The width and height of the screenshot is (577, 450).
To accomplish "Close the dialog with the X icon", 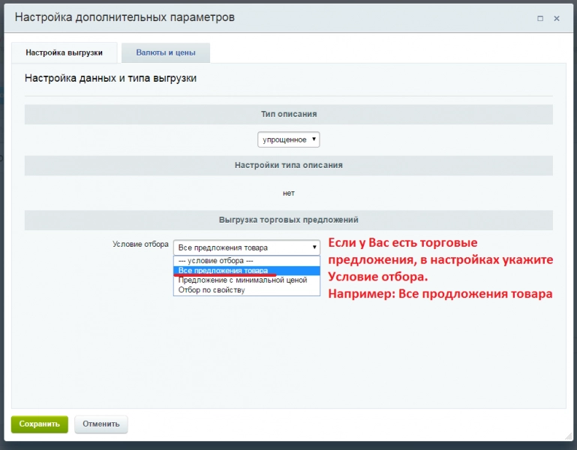I will (557, 19).
